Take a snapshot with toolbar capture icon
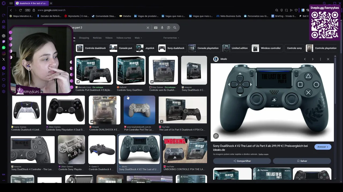 pyautogui.click(x=286, y=10)
